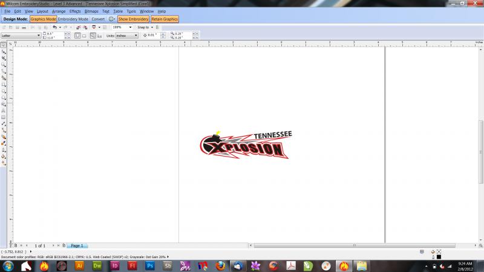Screen dimensions: 484x272
Task: Click the Undo arrow icon
Action: click(x=54, y=27)
